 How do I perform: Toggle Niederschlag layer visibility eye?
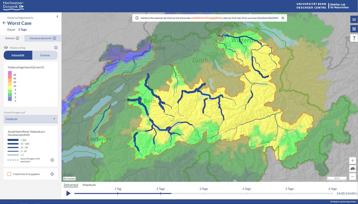[x=6, y=47]
